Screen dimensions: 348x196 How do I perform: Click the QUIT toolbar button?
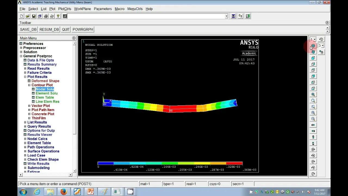(66, 29)
